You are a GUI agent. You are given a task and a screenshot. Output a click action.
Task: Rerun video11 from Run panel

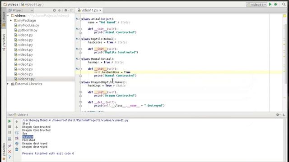pyautogui.click(x=9, y=121)
